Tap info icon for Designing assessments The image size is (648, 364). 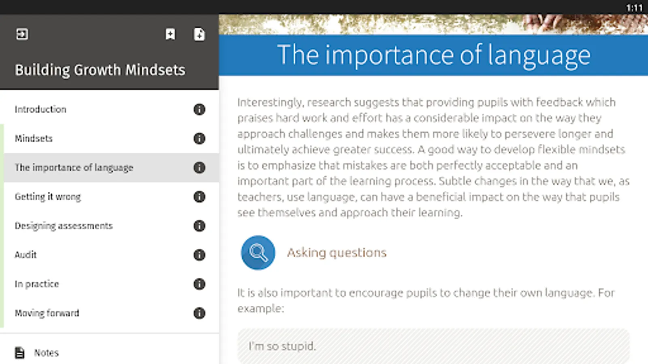click(x=199, y=226)
